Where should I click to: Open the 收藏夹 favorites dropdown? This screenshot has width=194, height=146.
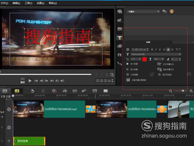(143, 12)
